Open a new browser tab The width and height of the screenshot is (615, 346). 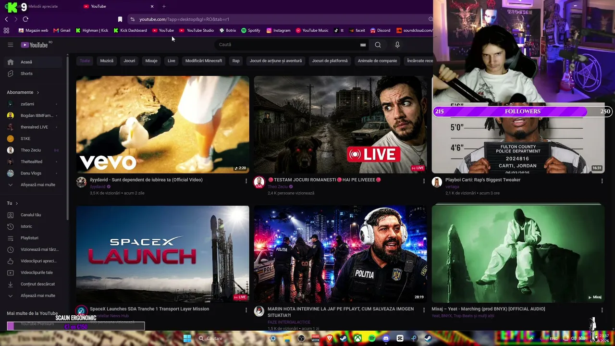click(164, 6)
